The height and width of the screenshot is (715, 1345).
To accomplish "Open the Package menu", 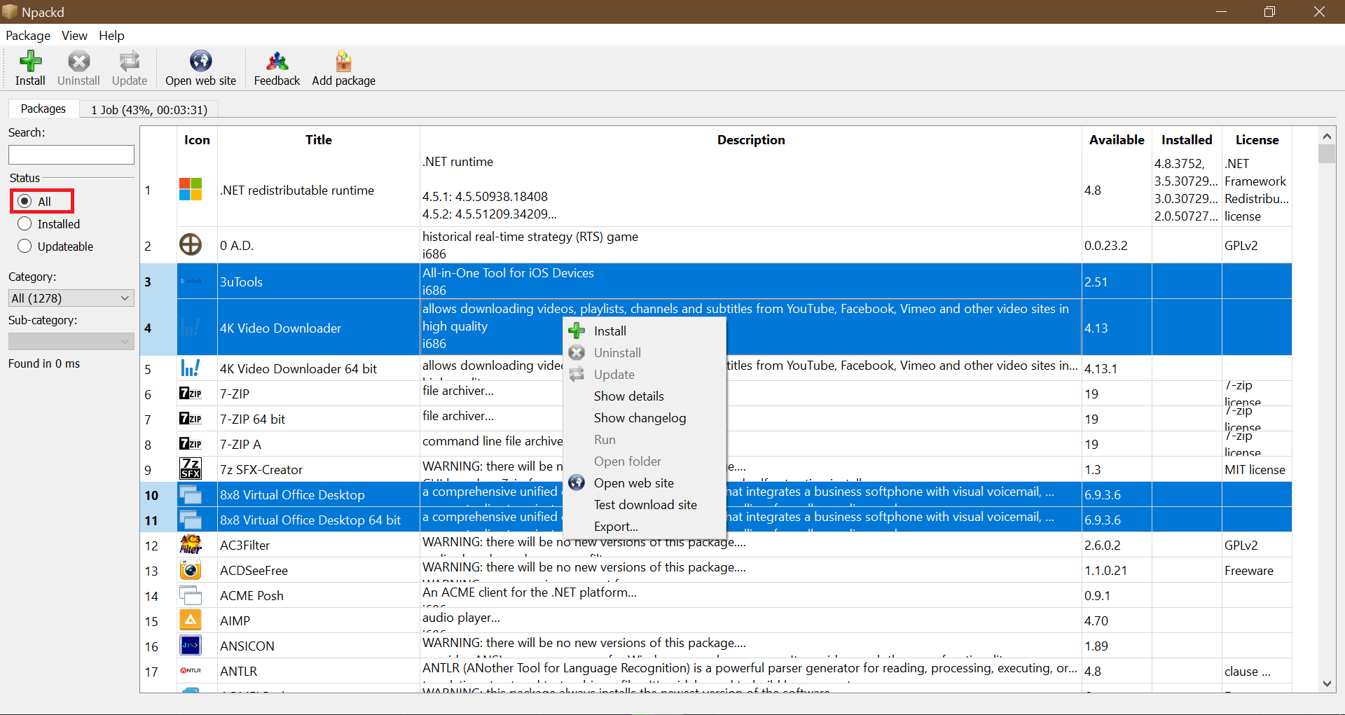I will point(27,36).
